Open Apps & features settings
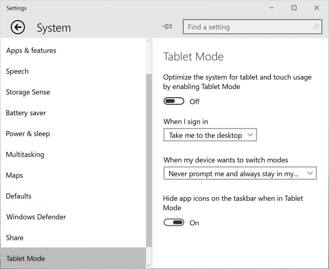The image size is (329, 269). click(31, 50)
